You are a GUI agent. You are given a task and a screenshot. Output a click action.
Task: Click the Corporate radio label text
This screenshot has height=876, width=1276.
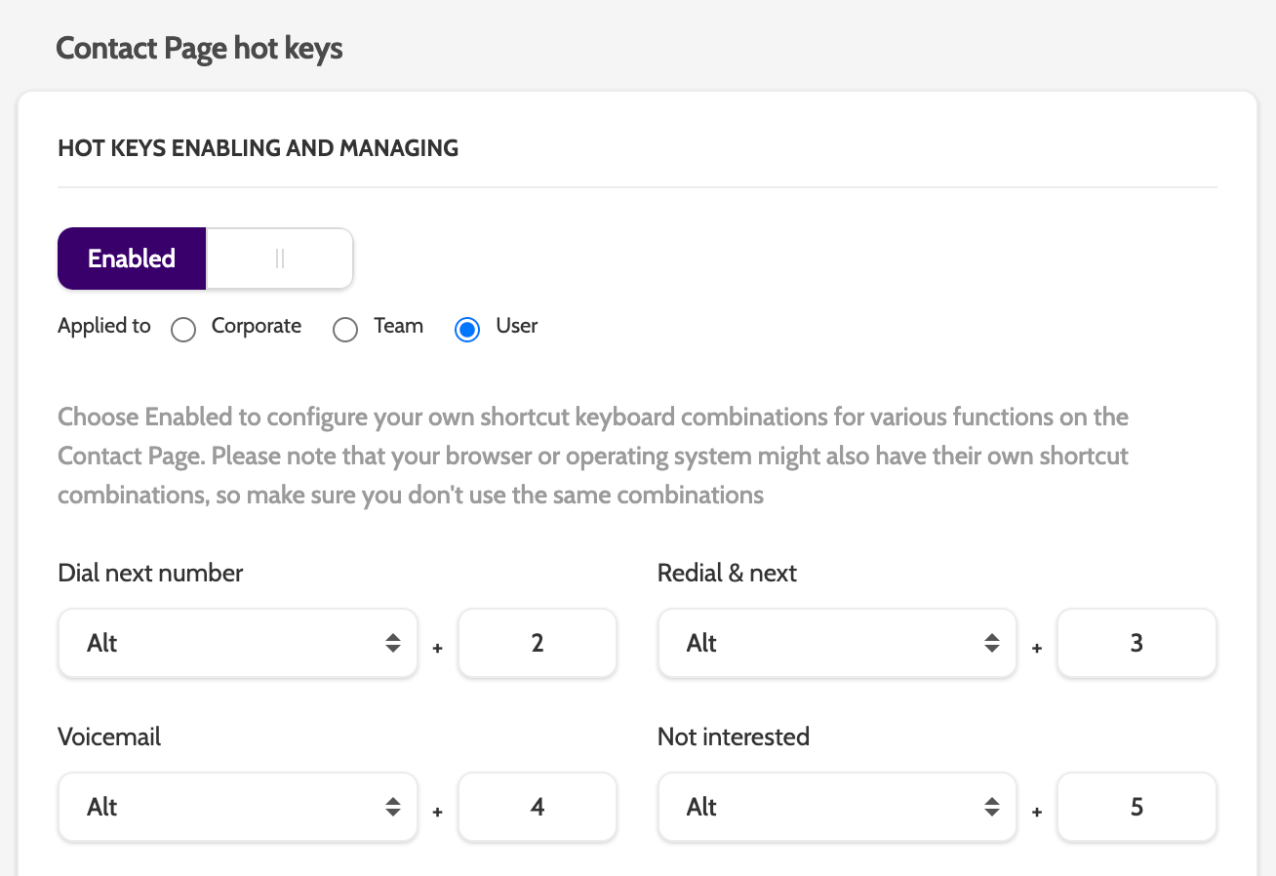(257, 326)
